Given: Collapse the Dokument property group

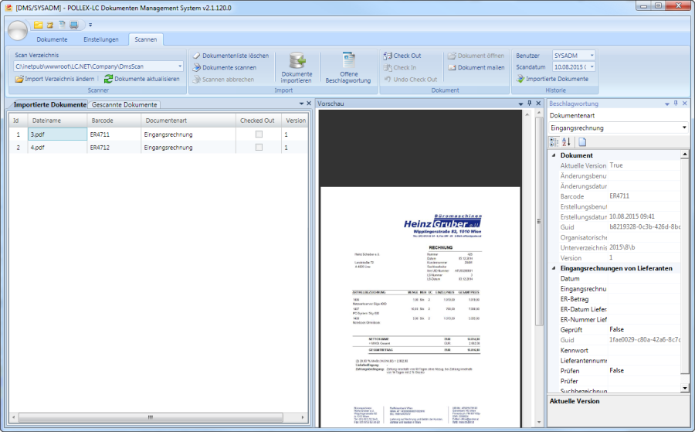Looking at the screenshot, I should (x=553, y=155).
